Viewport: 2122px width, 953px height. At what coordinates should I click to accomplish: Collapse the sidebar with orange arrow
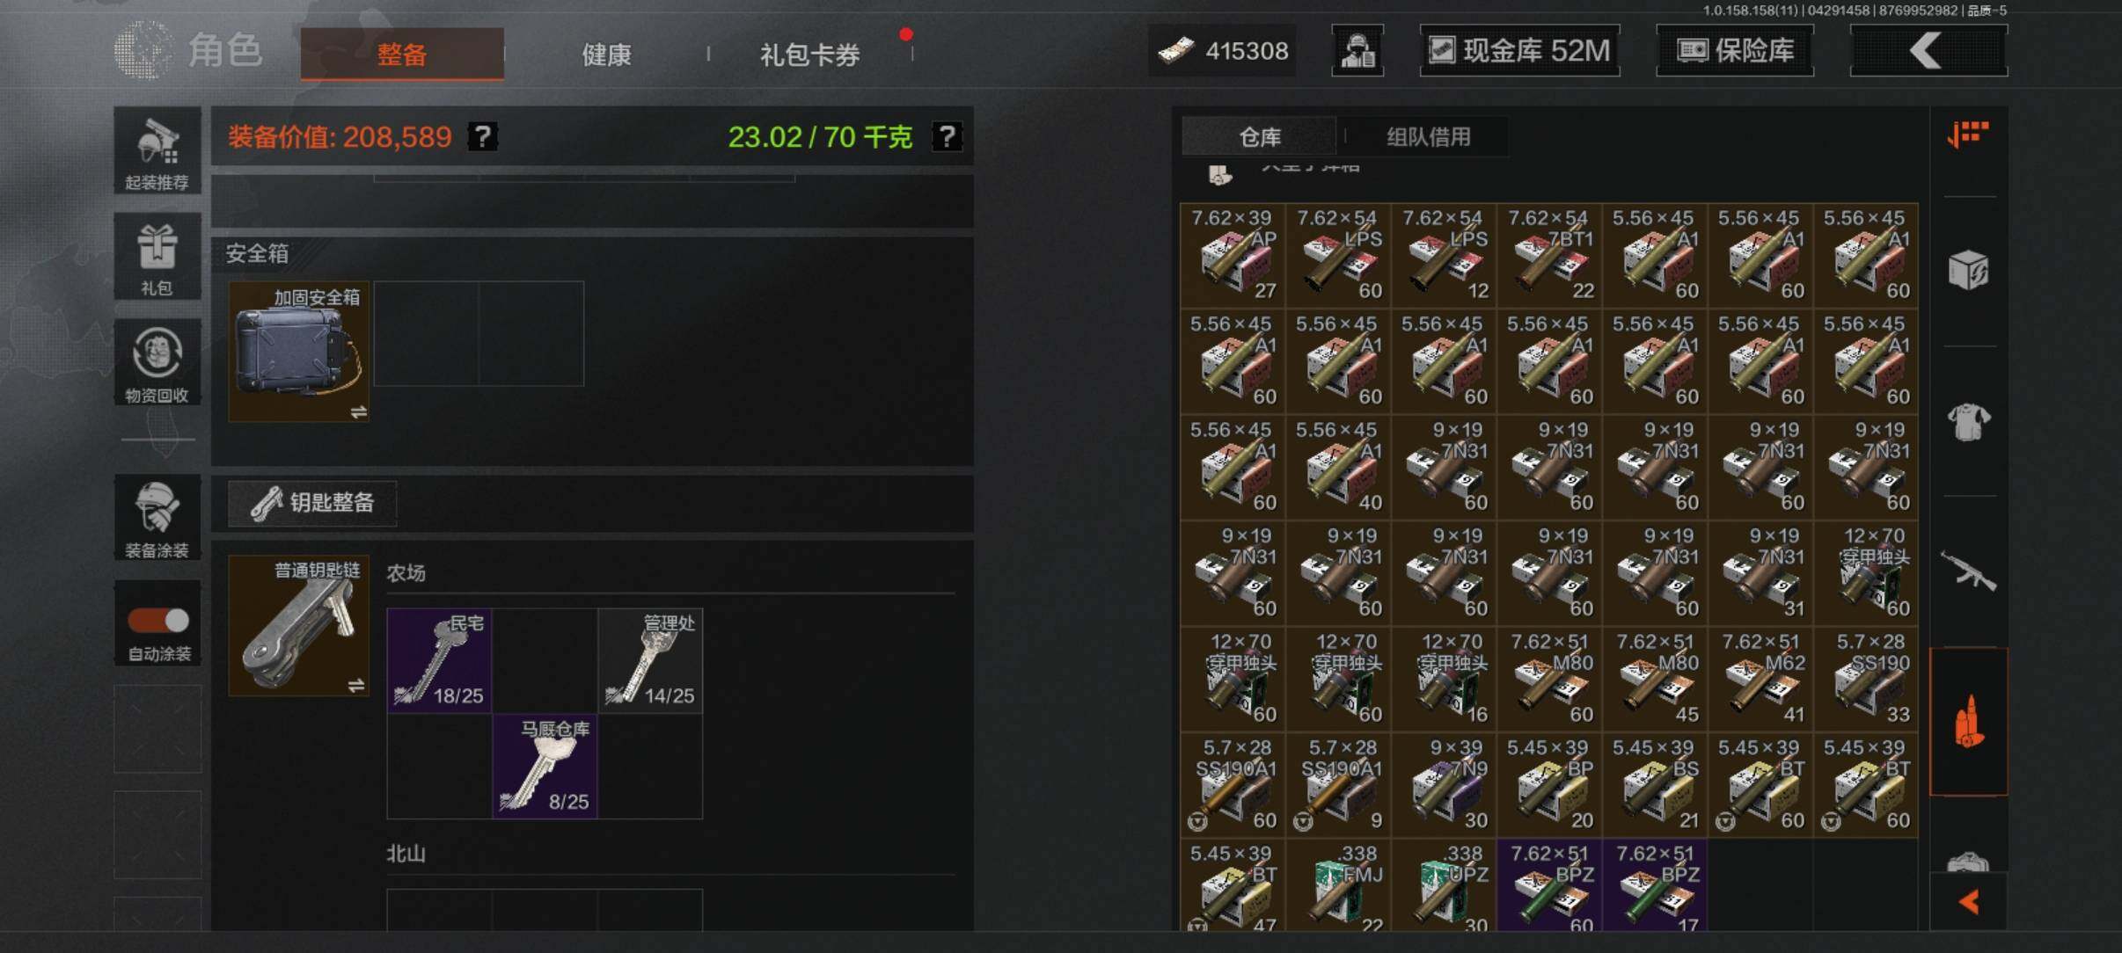[x=1969, y=902]
